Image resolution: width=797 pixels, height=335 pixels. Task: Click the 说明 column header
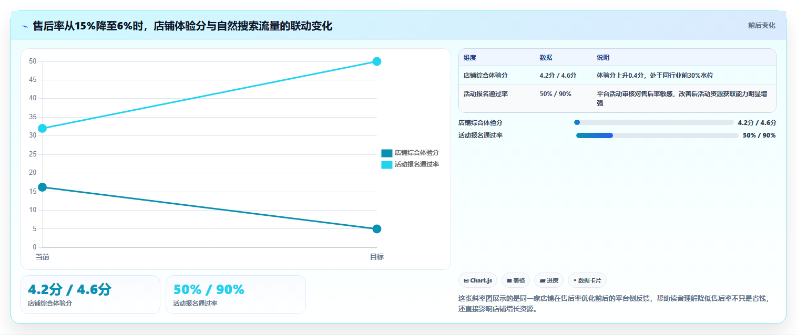click(x=603, y=58)
